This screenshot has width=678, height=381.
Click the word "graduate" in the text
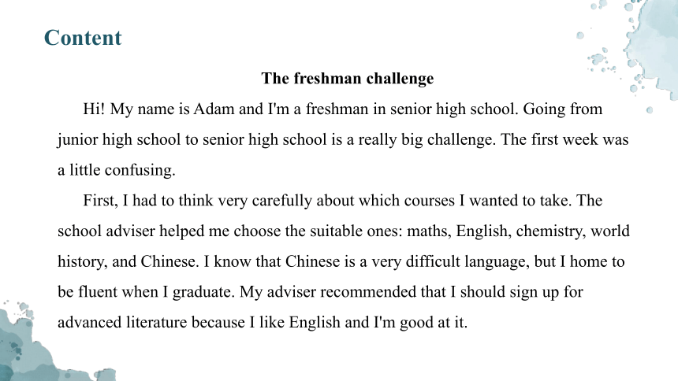(203, 293)
